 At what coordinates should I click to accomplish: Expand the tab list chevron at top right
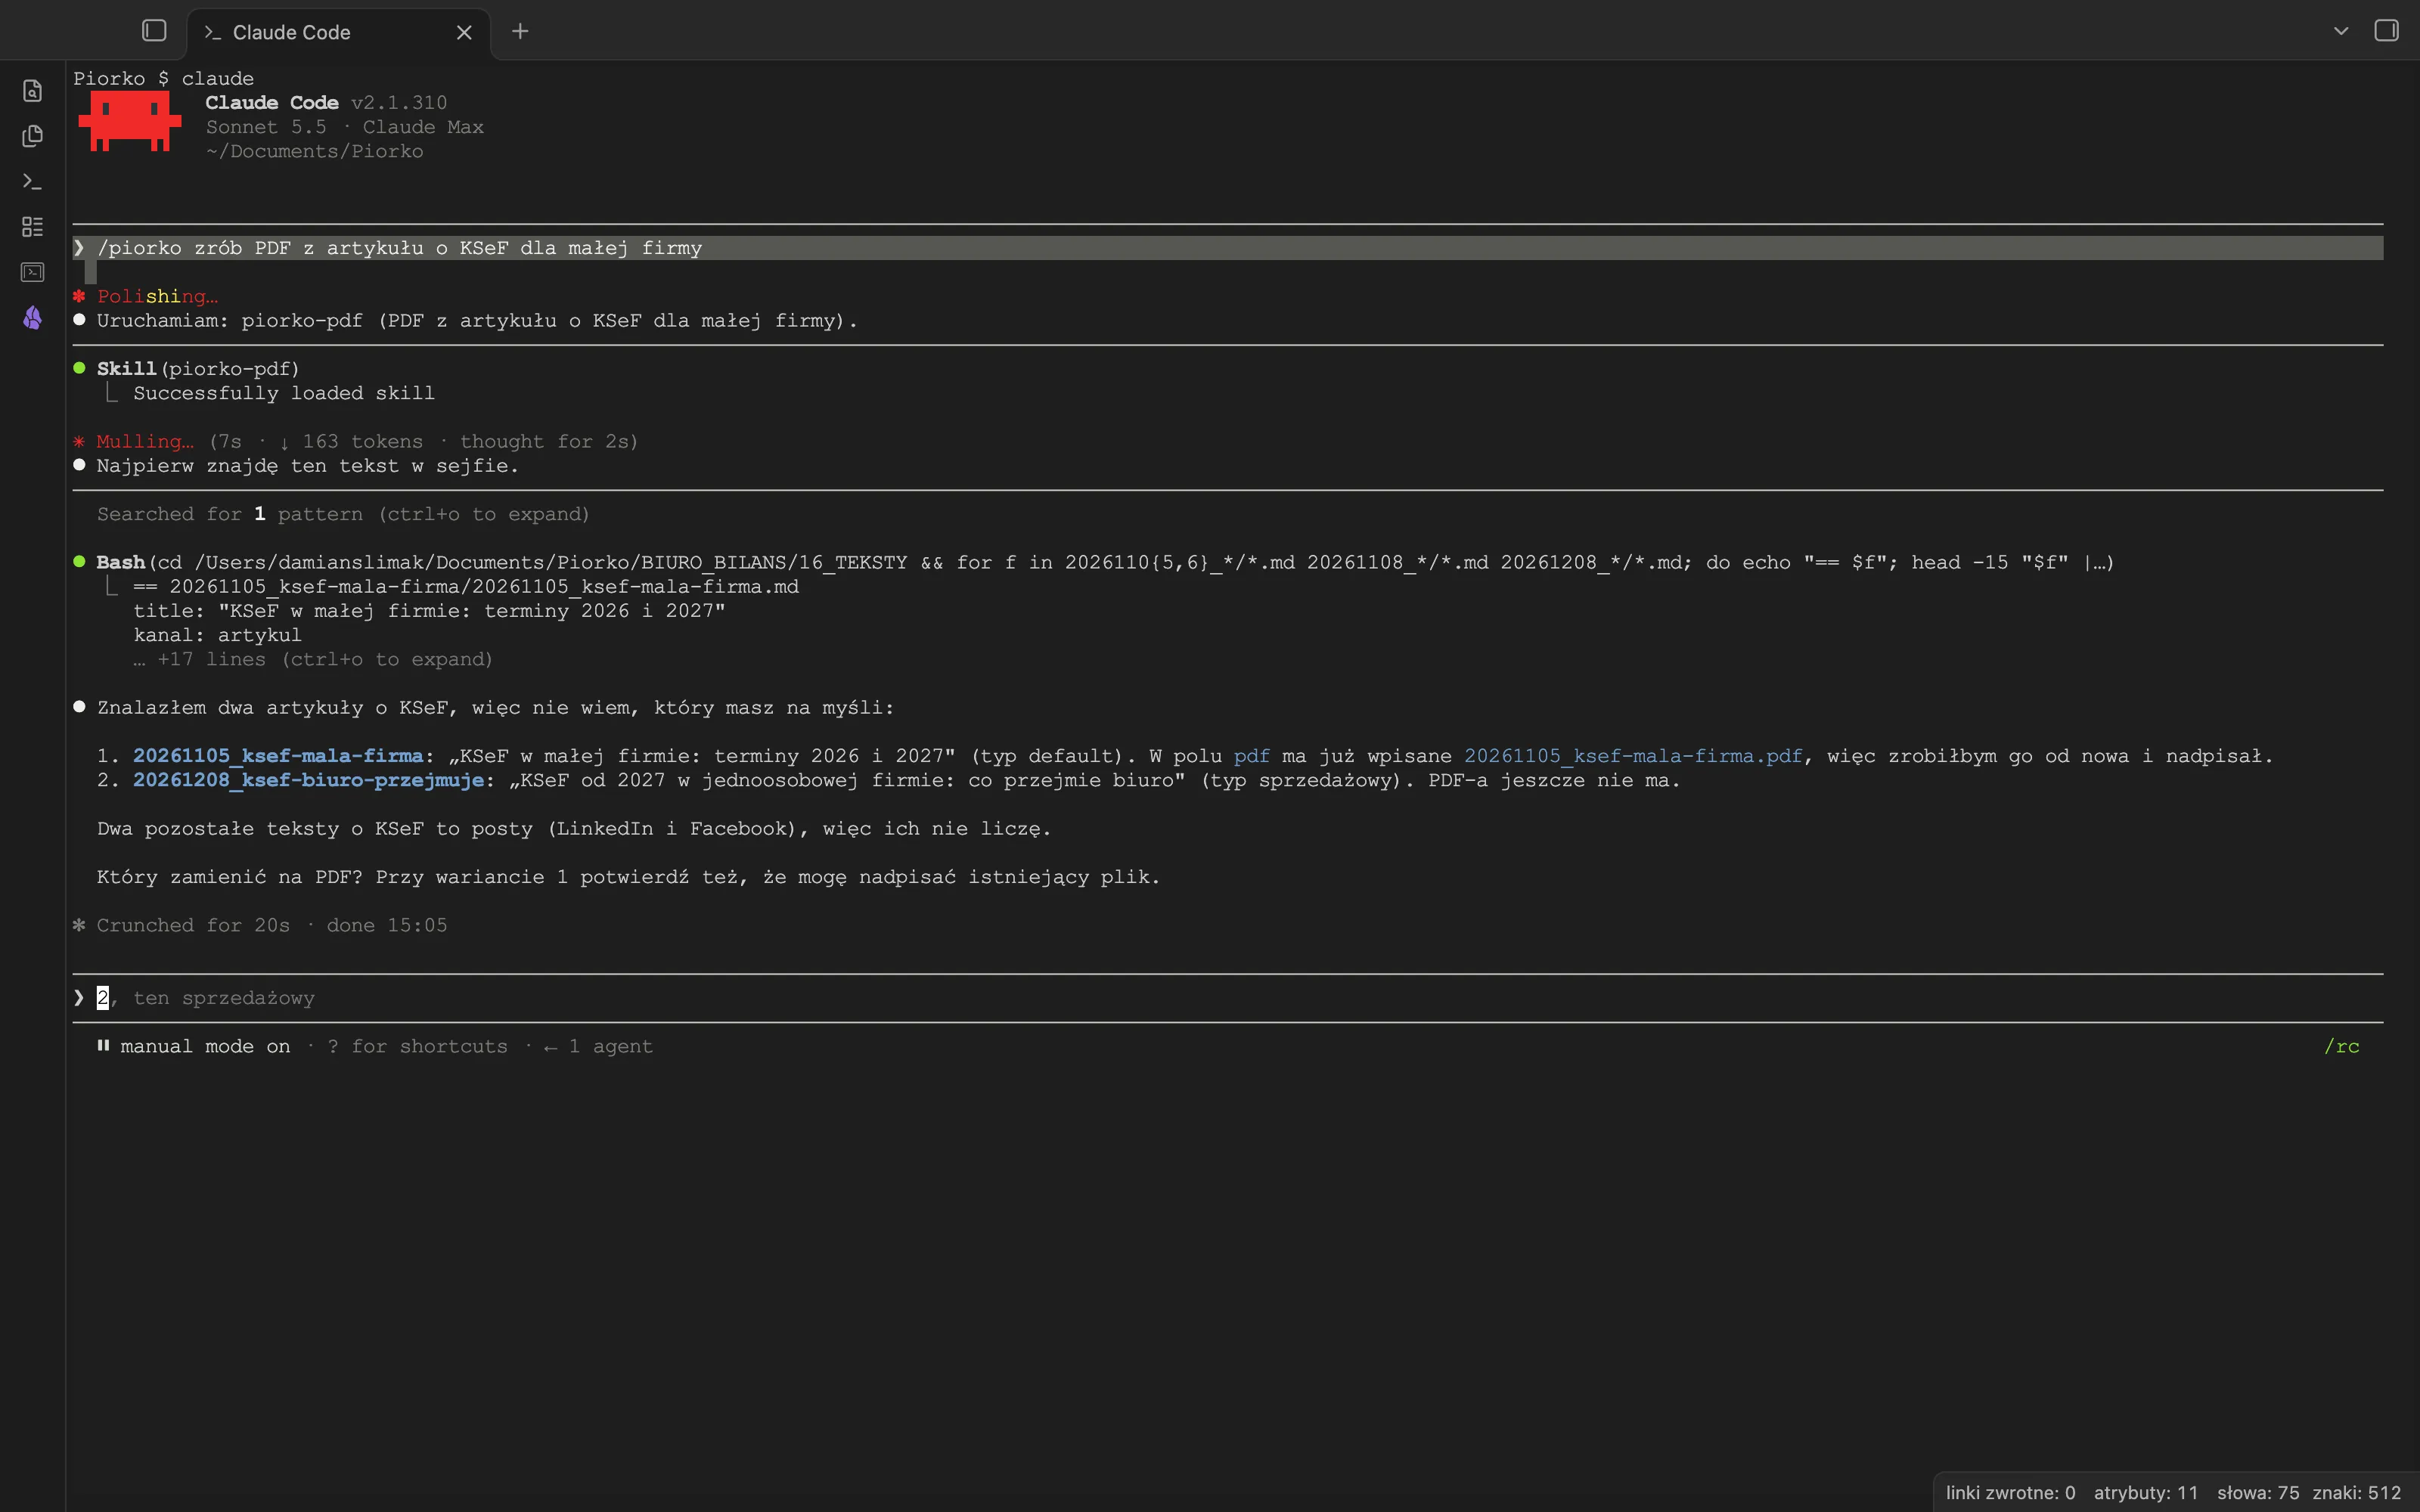tap(2341, 31)
